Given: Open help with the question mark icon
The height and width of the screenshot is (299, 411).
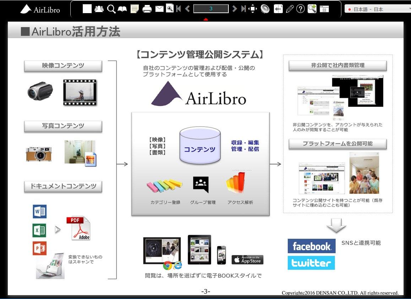Looking at the screenshot, I should (x=301, y=9).
